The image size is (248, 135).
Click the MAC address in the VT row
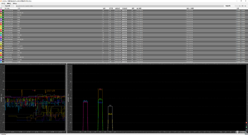(9, 44)
